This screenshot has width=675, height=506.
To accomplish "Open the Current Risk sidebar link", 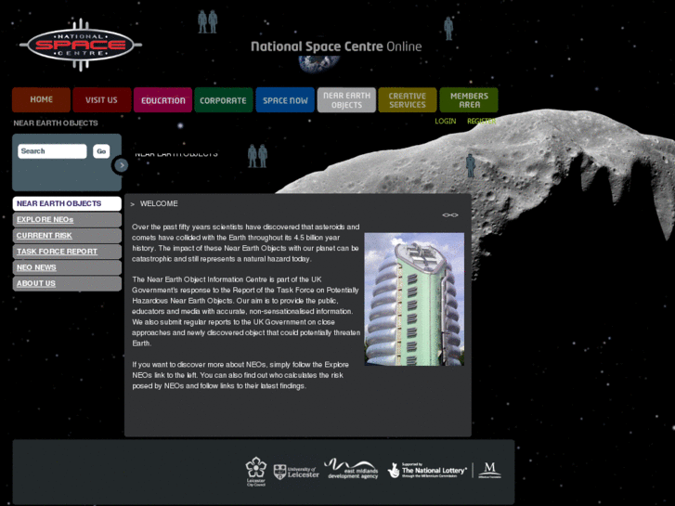I will click(x=67, y=236).
